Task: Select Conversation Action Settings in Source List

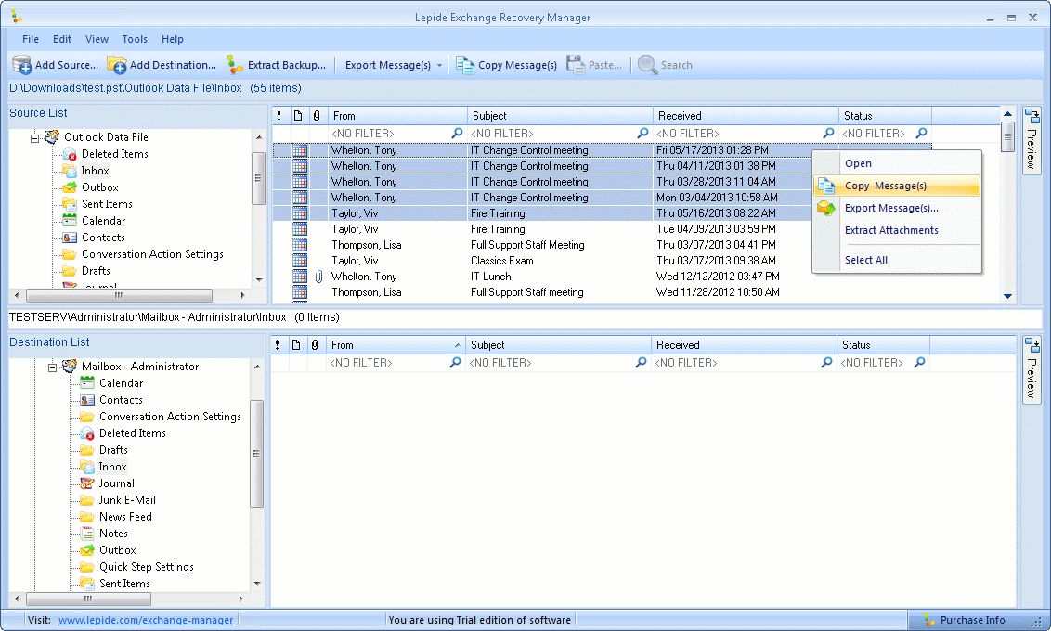Action: point(152,254)
